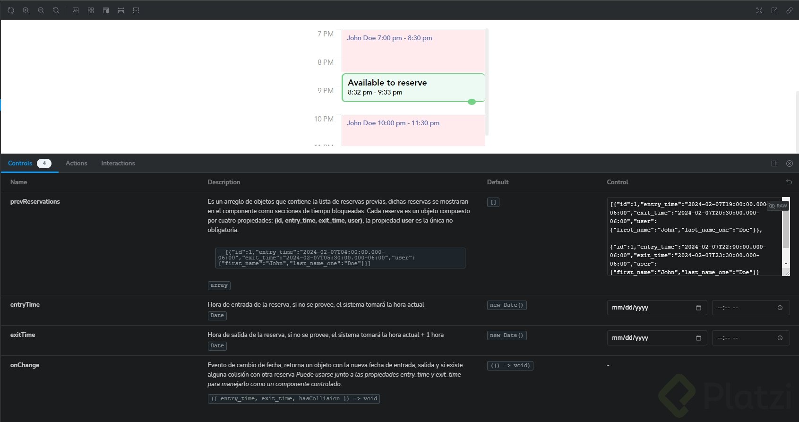Click the textarea resize grip corner

(786, 272)
